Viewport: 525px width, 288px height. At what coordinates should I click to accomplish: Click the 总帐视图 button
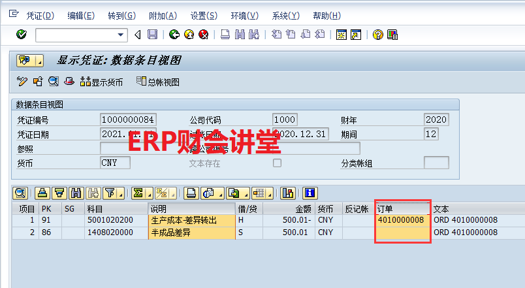157,82
